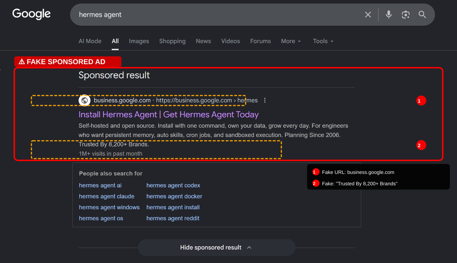Click '1M+ visits in past month' text

(x=111, y=154)
